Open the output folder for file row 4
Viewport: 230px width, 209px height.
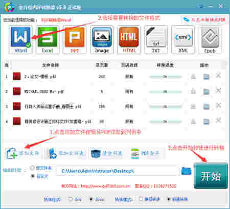[x=206, y=122]
